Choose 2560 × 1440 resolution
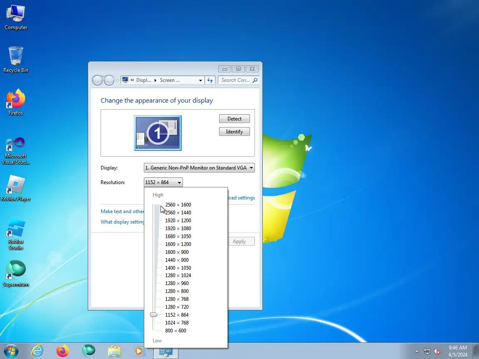 (x=178, y=213)
